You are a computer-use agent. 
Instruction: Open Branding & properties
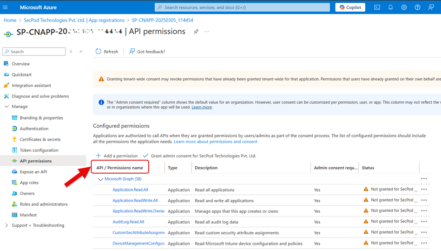[41, 118]
